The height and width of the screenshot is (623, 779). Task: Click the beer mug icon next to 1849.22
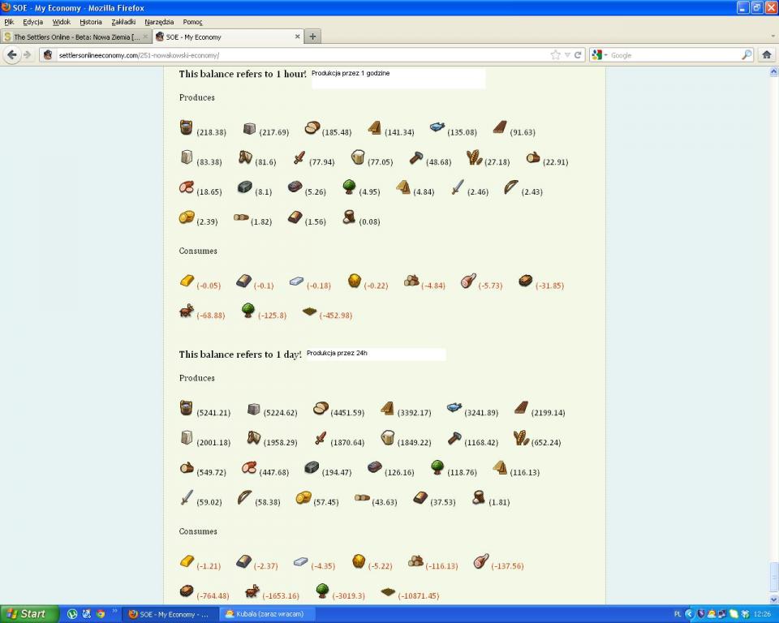click(x=388, y=438)
